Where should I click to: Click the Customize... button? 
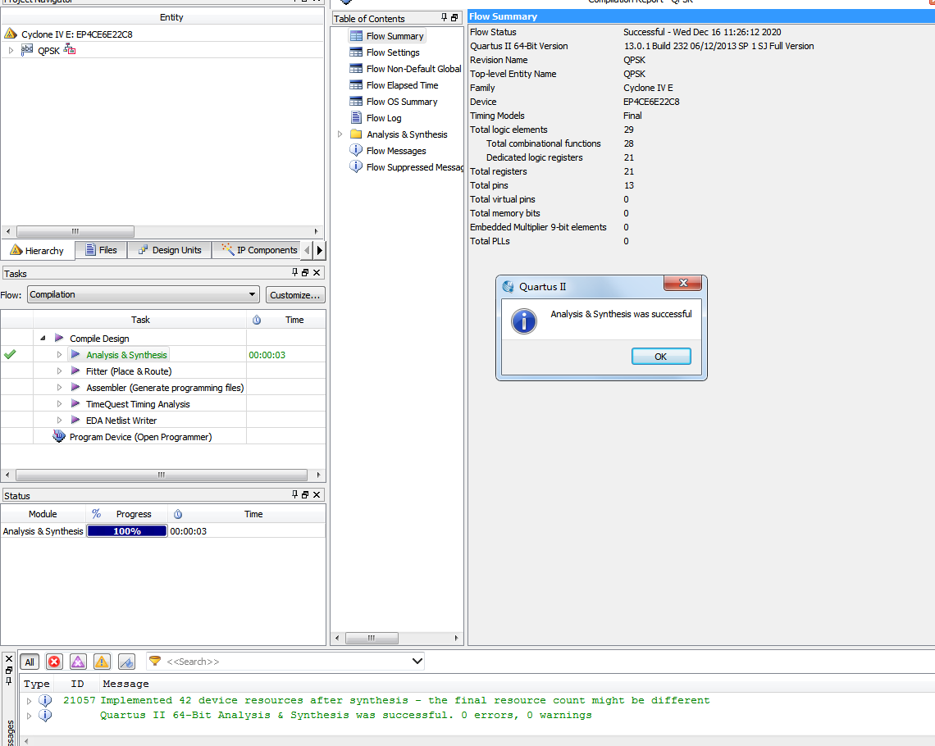(295, 294)
